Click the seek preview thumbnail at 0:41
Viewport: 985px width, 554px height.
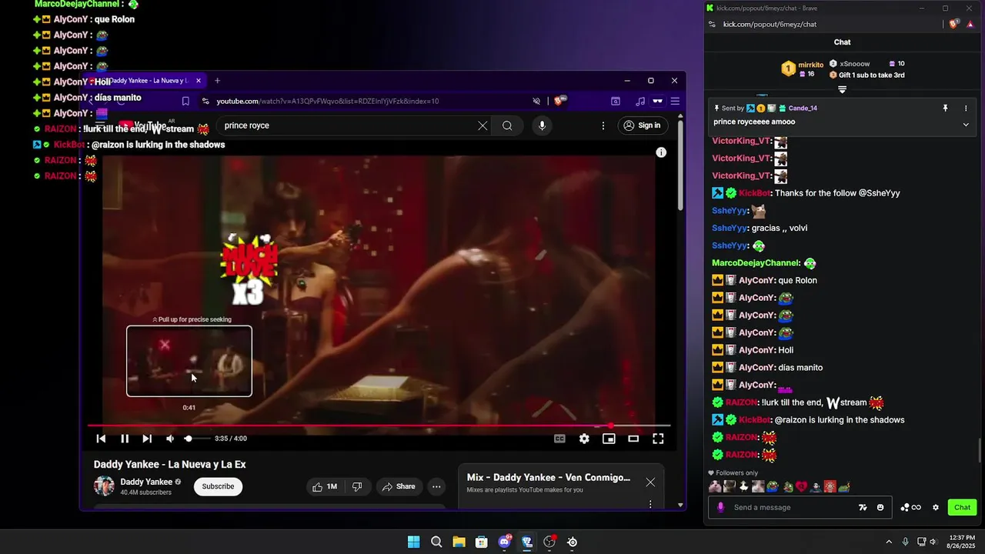click(x=189, y=361)
